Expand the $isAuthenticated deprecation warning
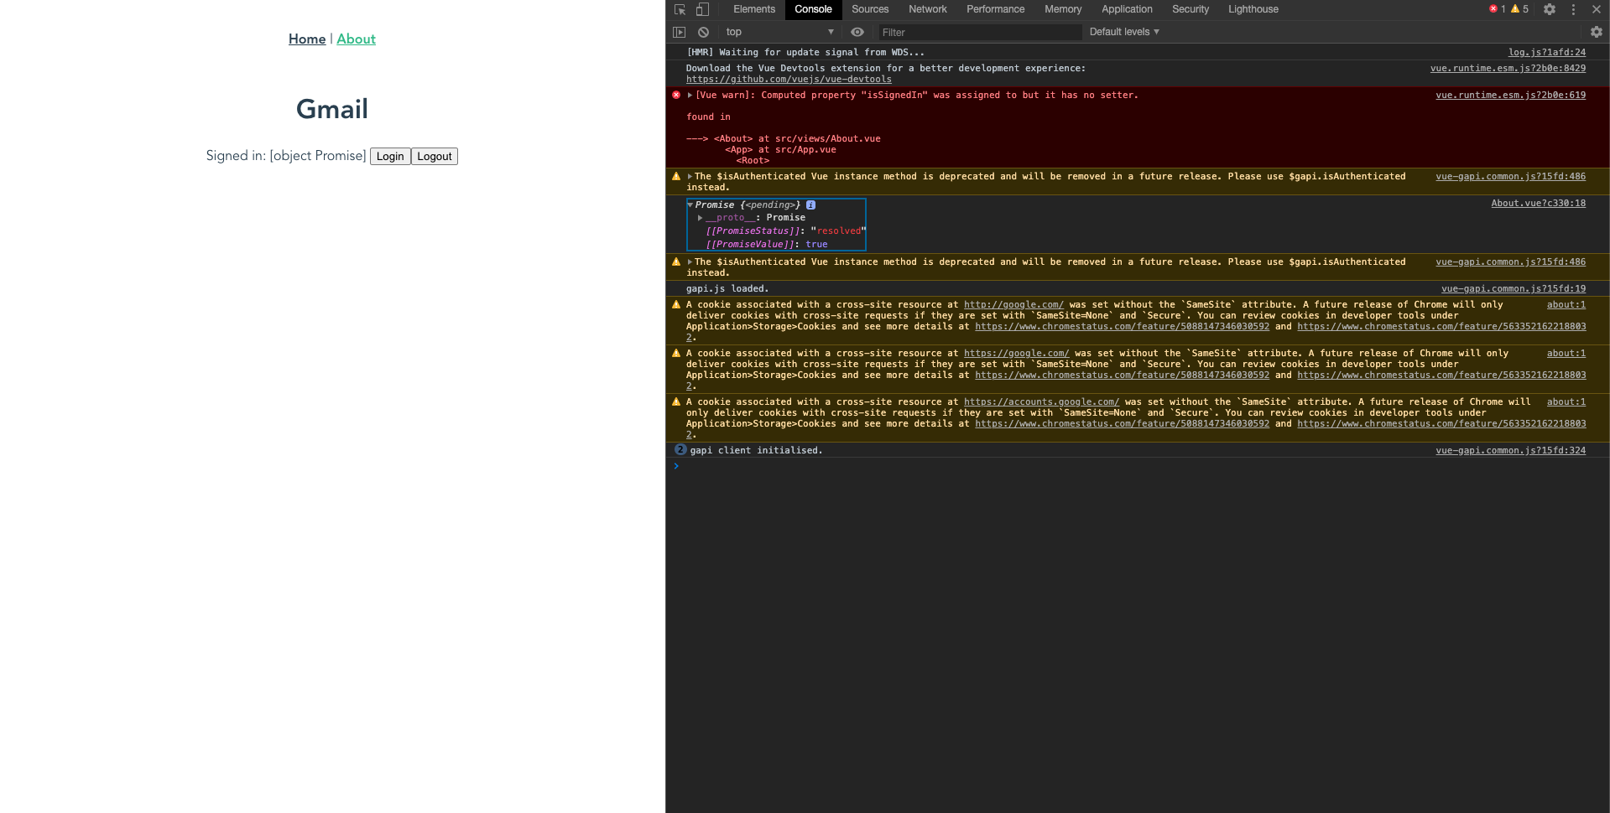The image size is (1610, 813). pyautogui.click(x=690, y=176)
